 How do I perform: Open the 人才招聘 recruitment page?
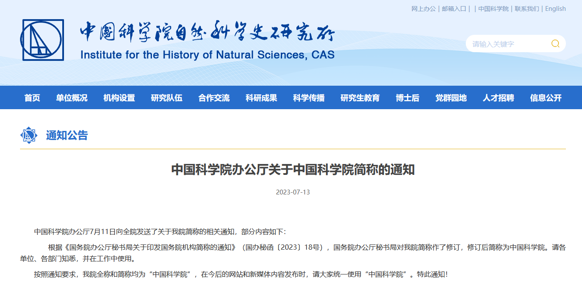tap(498, 98)
